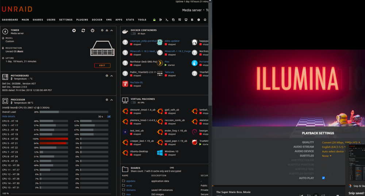This screenshot has width=365, height=196.
Task: Click the Motherboard info icon
Action: (x=107, y=76)
